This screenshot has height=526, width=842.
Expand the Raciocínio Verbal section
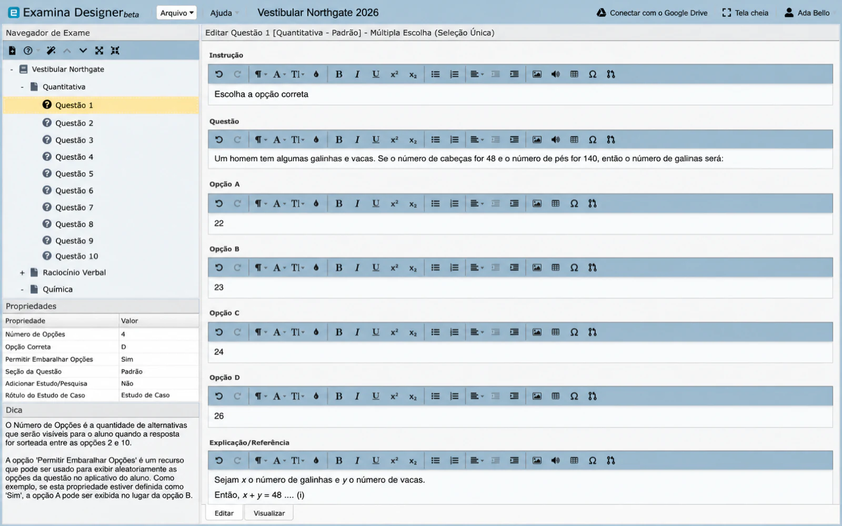pos(22,273)
